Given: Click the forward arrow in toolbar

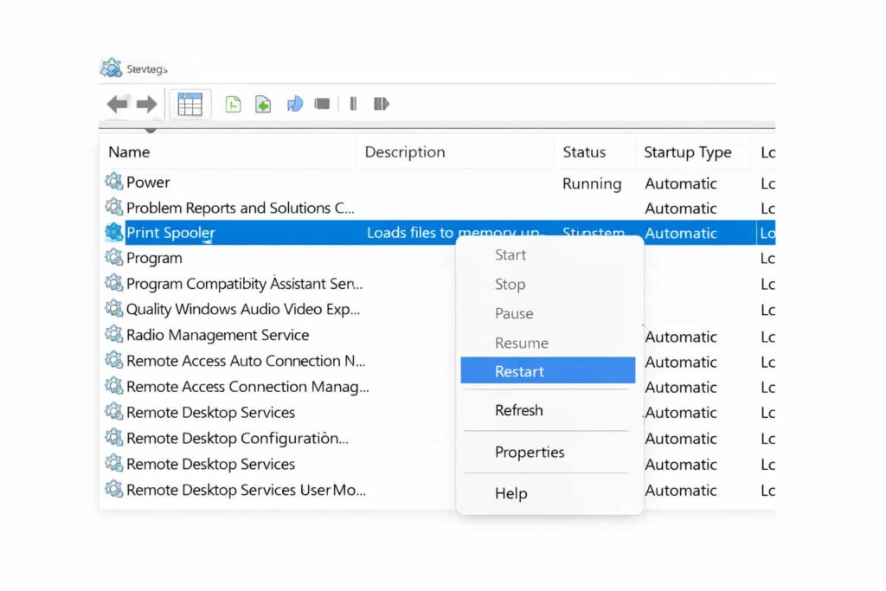Looking at the screenshot, I should pos(147,105).
